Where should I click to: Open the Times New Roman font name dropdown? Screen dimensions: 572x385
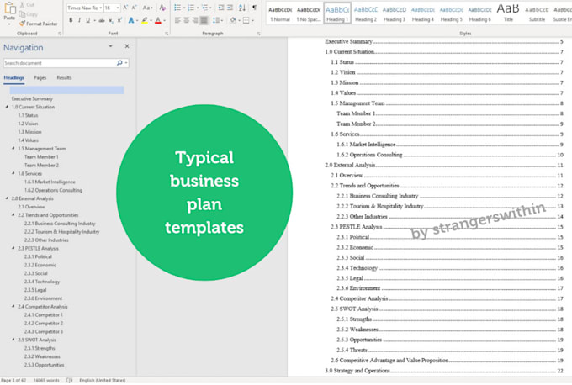(x=101, y=8)
